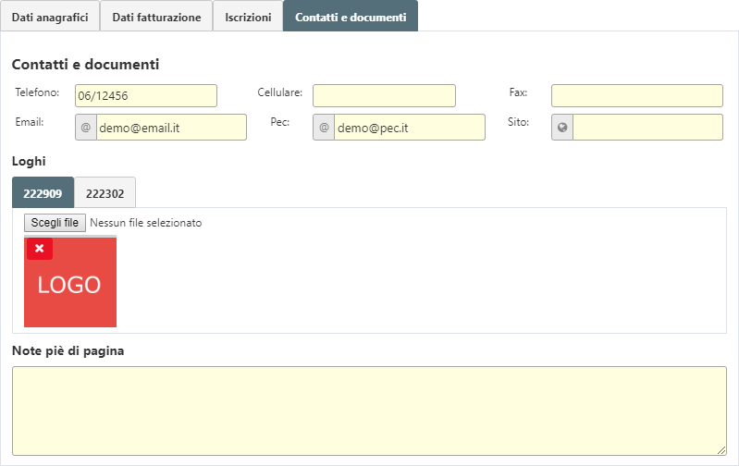Select the Contatti e documenti tab
This screenshot has width=739, height=466.
coord(351,17)
